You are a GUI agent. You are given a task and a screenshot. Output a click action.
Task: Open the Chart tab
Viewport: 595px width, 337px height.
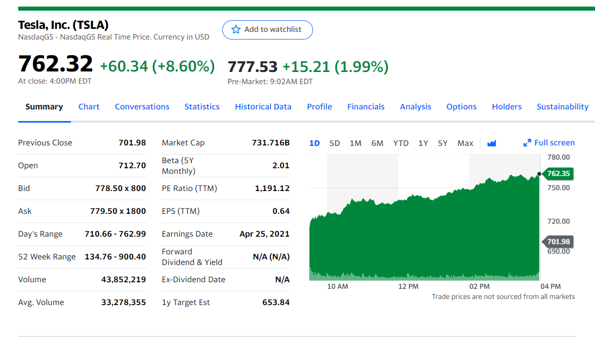[89, 107]
